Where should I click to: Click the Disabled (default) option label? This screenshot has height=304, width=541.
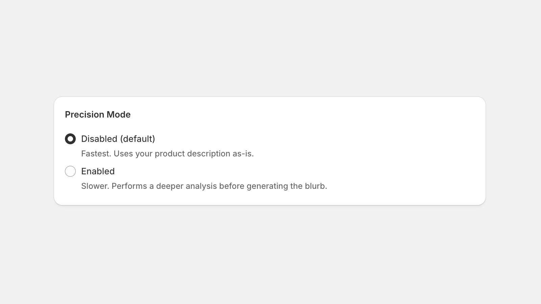tap(118, 138)
